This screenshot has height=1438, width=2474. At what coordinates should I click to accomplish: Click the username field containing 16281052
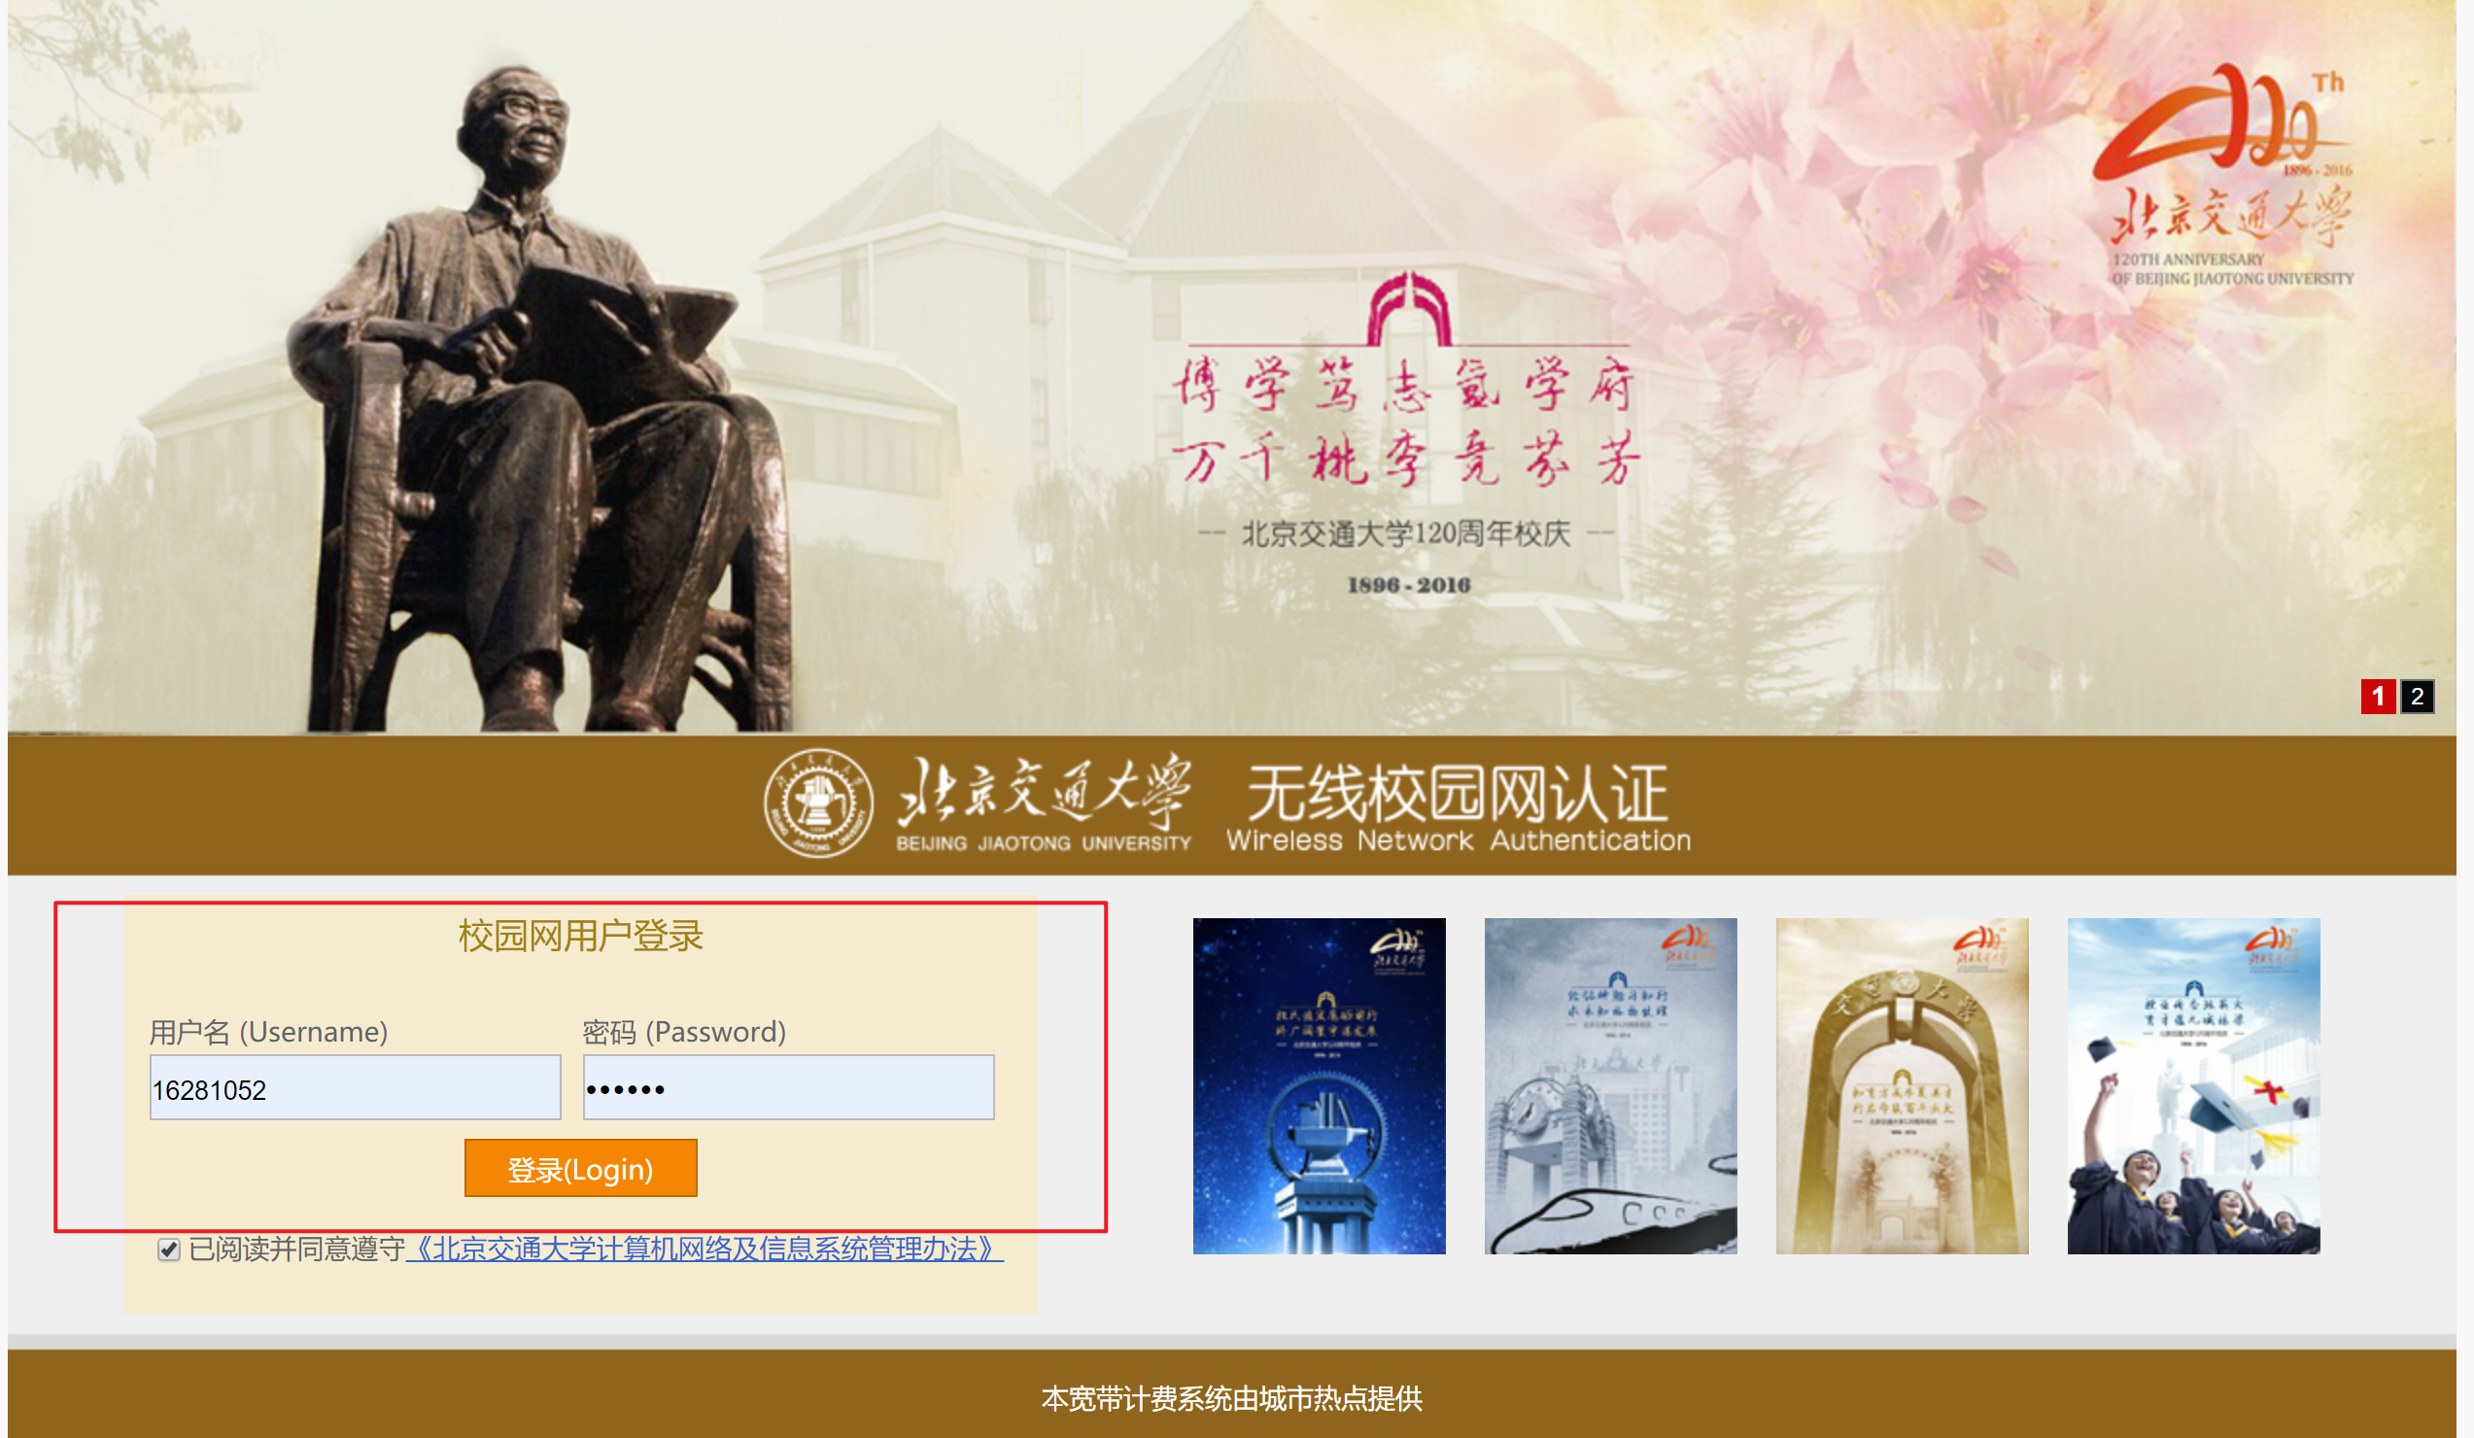tap(355, 1087)
